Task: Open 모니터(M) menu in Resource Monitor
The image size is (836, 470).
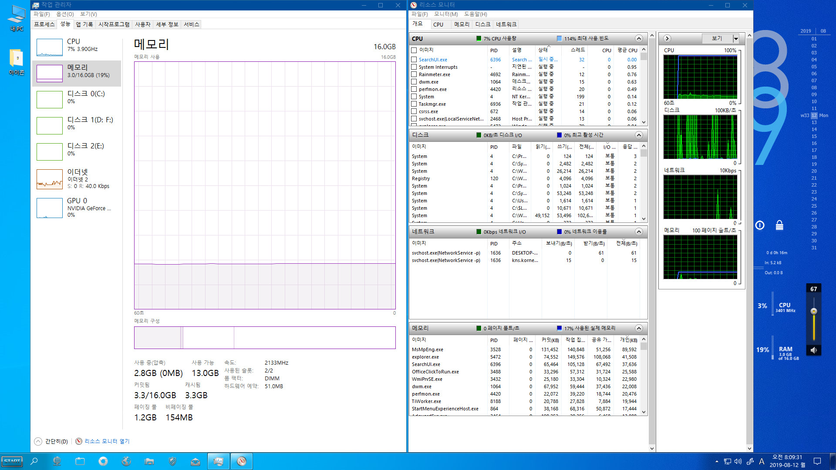Action: click(446, 14)
